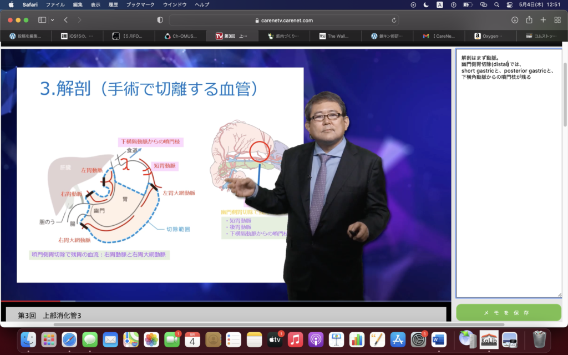Switch to The Wall WSJ tab
This screenshot has width=568, height=355.
335,36
